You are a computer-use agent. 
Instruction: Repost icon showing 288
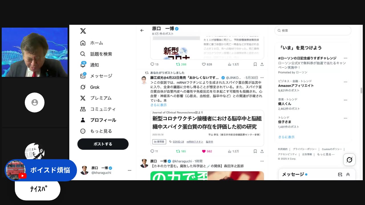[178, 64]
